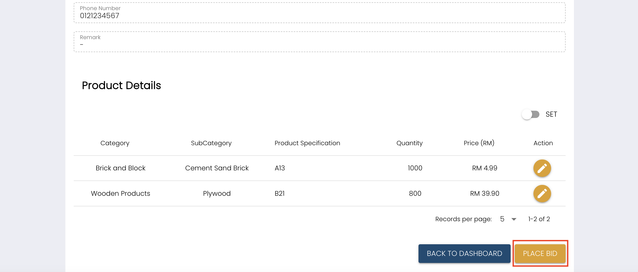Click the Product Specification column header
This screenshot has height=272, width=638.
(x=307, y=143)
